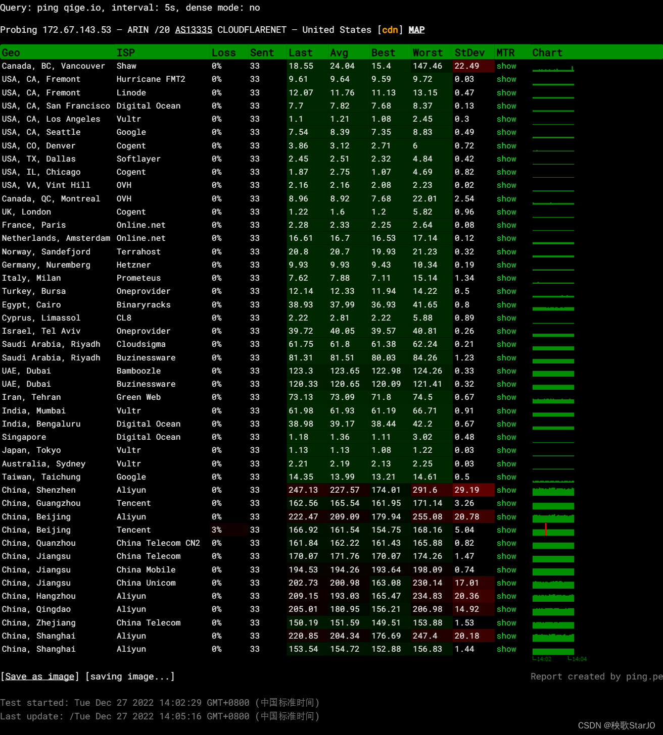Open latency chart for Shenzhen Aliyun row
Image resolution: width=663 pixels, height=735 pixels.
553,491
